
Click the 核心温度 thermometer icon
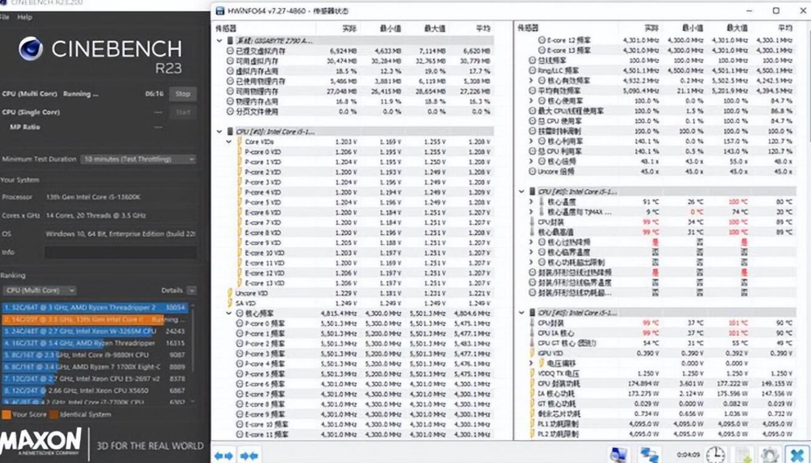541,202
